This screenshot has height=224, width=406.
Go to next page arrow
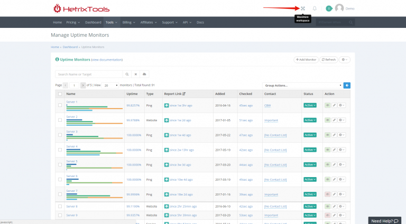83,85
